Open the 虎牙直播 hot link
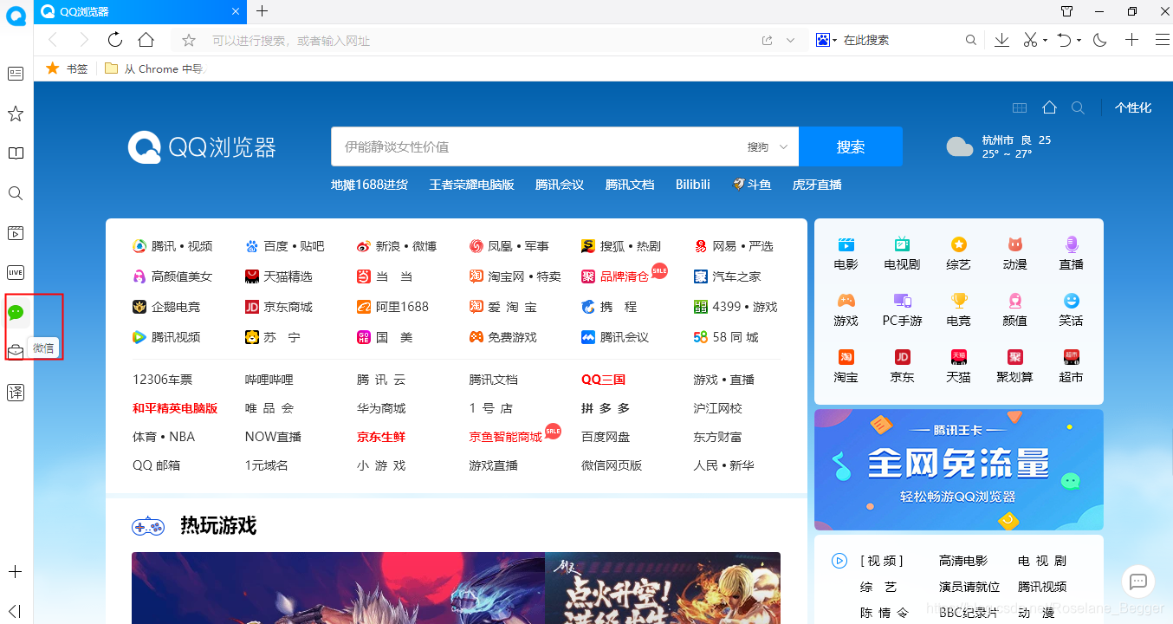The width and height of the screenshot is (1173, 624). [x=817, y=185]
